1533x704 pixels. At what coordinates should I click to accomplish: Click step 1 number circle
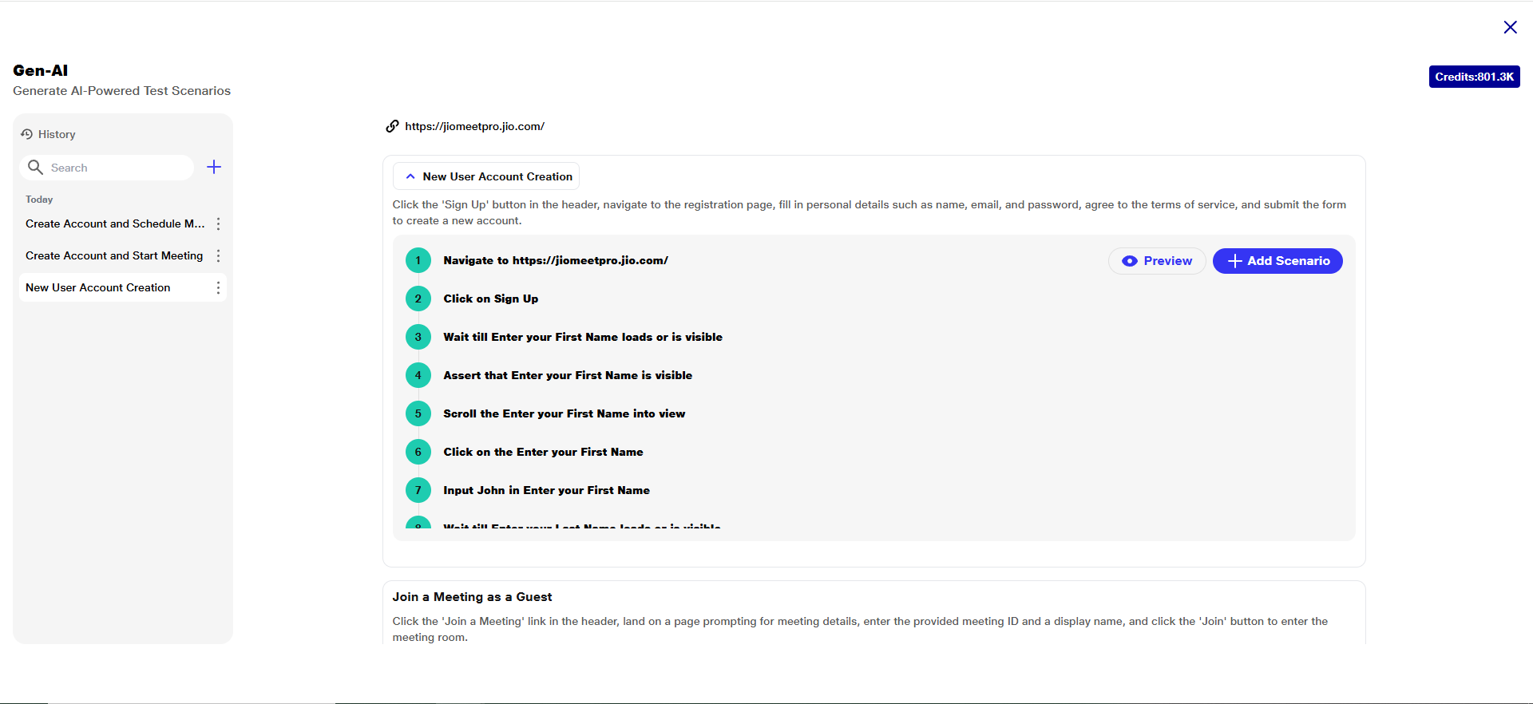click(x=418, y=260)
